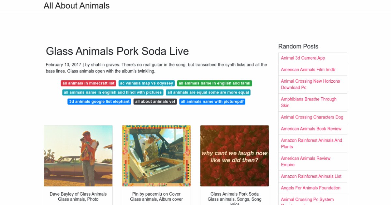This screenshot has width=391, height=205.
Task: View the album cover thumbnail image
Action: pyautogui.click(x=156, y=156)
